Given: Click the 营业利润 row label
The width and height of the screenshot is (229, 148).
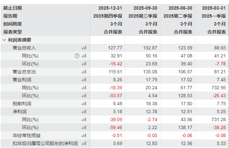Looking at the screenshot, I should pos(22,80).
